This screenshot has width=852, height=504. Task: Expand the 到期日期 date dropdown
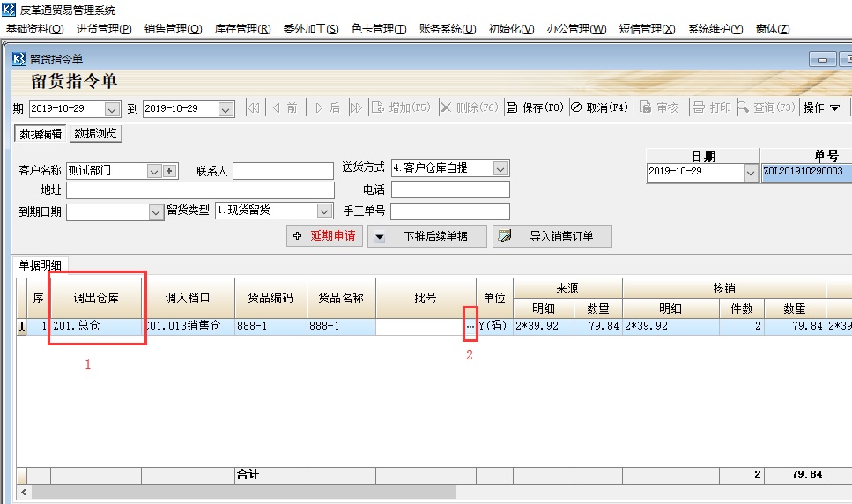pos(156,212)
